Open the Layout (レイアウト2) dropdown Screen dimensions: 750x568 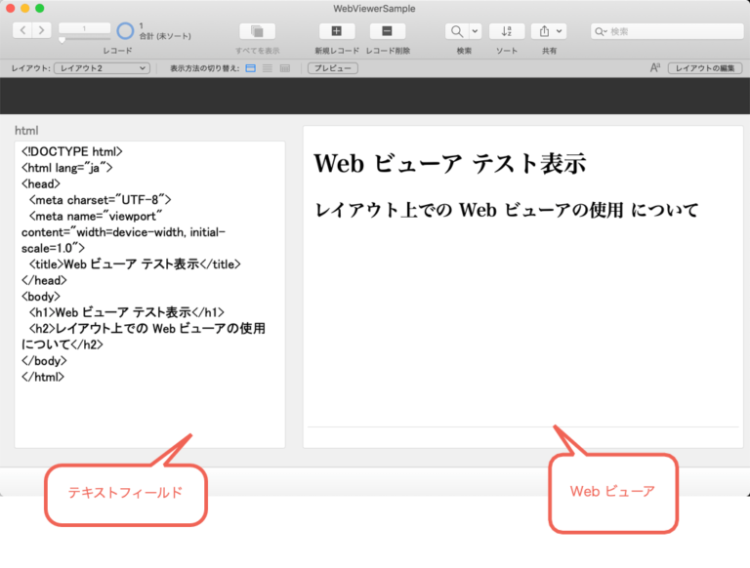(x=102, y=68)
